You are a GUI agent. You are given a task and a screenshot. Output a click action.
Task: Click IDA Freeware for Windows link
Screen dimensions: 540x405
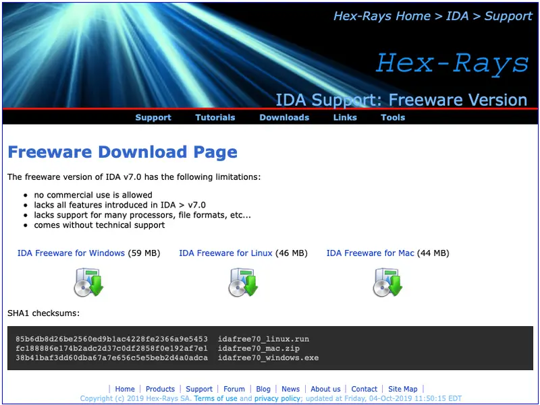[x=71, y=253]
